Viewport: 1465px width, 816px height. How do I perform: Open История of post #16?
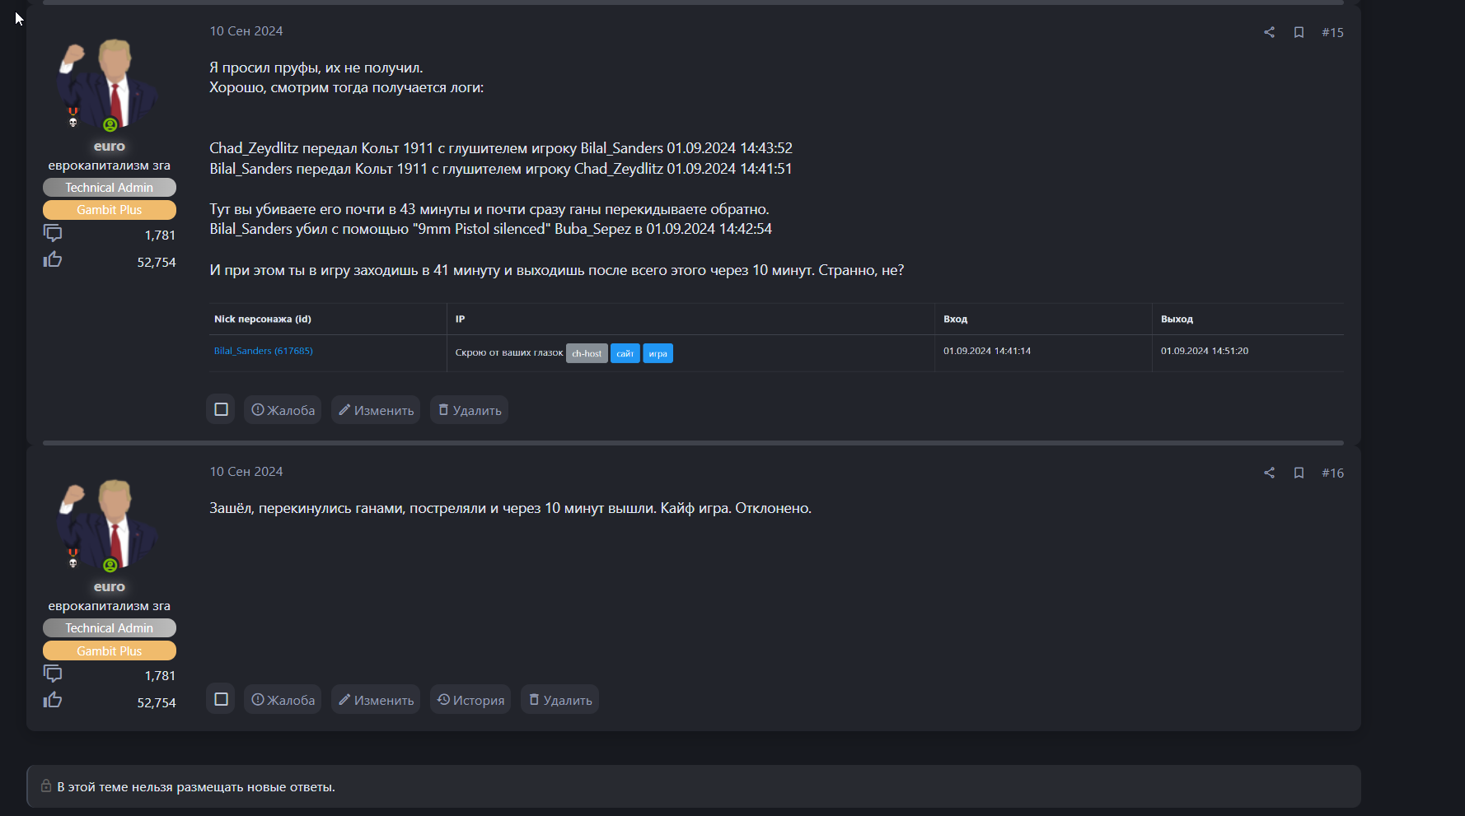point(470,700)
